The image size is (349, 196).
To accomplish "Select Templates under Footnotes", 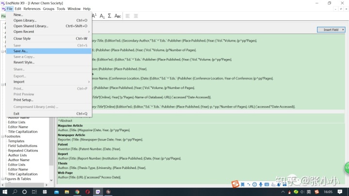I will [16, 141].
